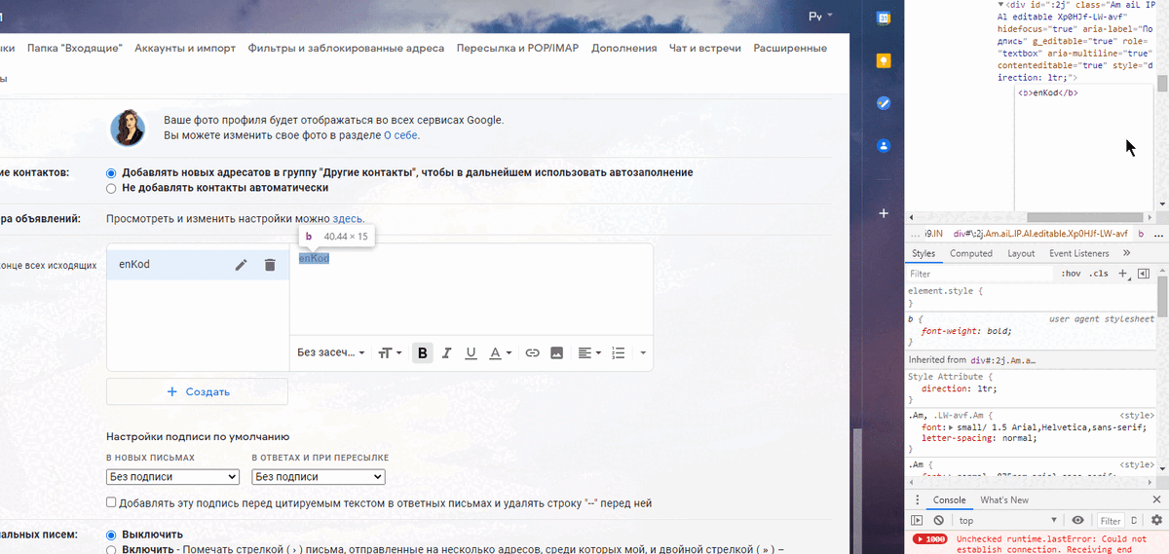Select the enKod signature list item

(x=198, y=265)
